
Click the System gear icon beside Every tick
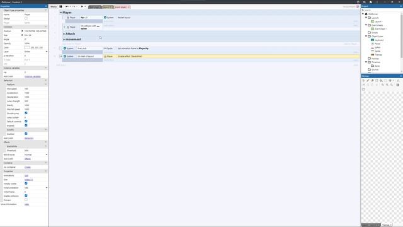coord(65,49)
